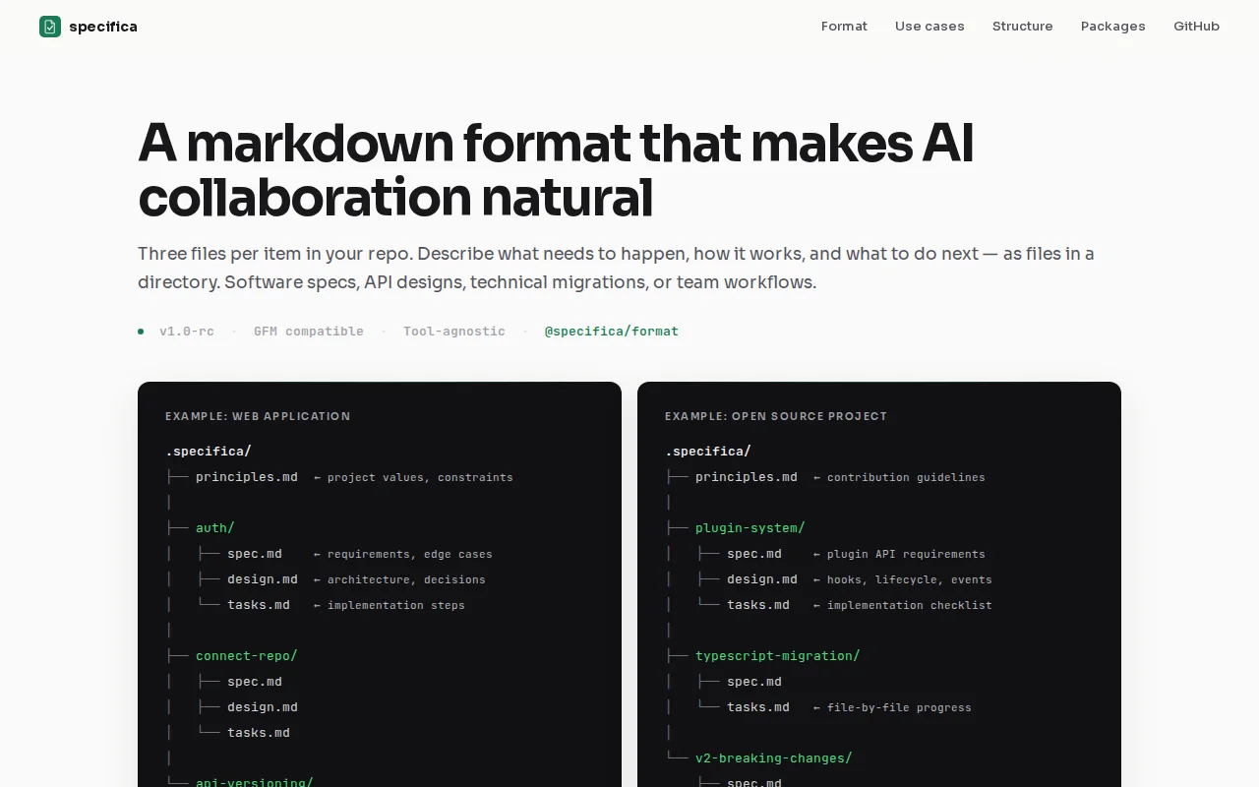Select .specifica/ root in web application tree
This screenshot has height=787, width=1259.
pyautogui.click(x=209, y=452)
